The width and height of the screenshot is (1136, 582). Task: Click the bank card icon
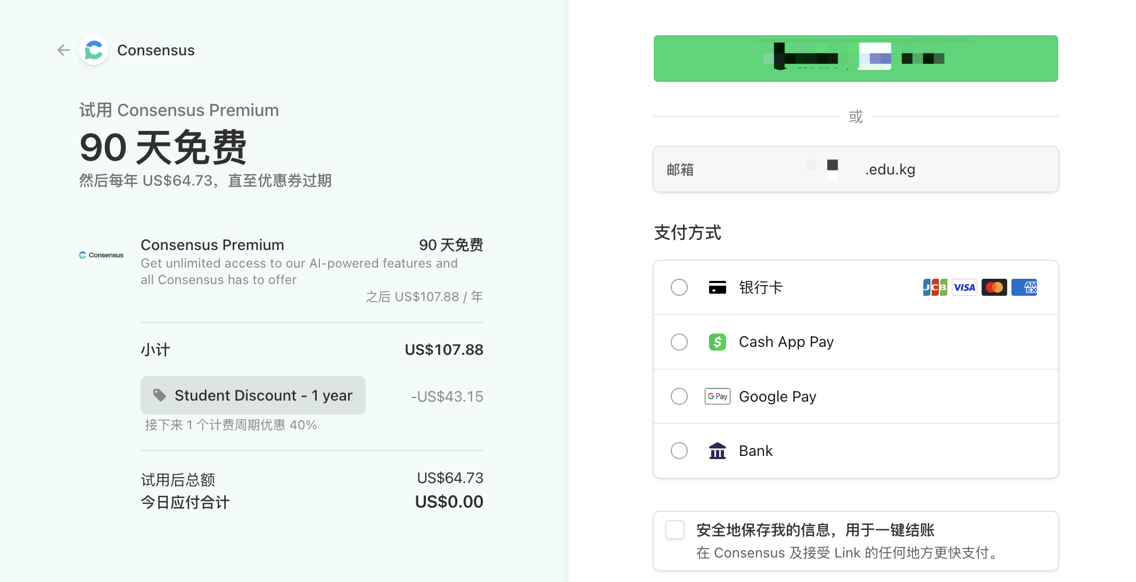click(x=717, y=288)
